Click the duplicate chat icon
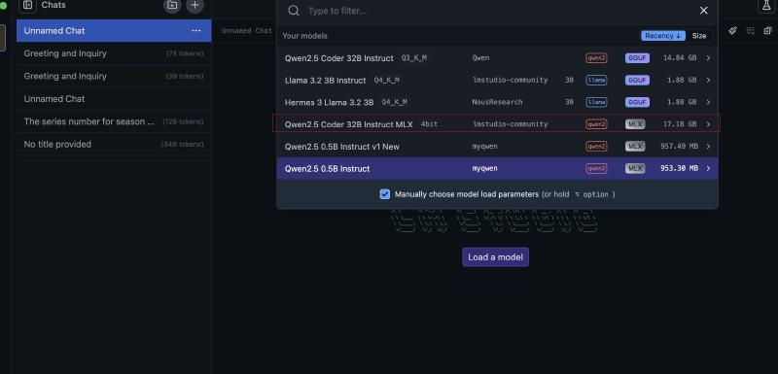 pyautogui.click(x=767, y=31)
